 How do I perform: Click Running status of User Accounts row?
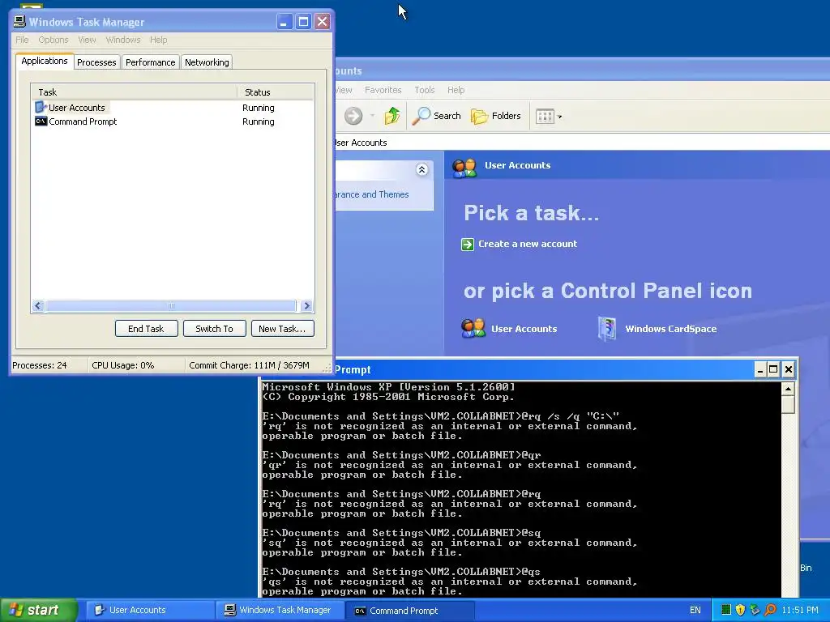click(x=259, y=108)
